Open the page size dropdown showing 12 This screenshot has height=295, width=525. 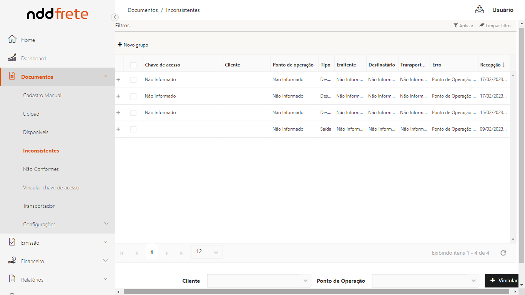coord(207,252)
